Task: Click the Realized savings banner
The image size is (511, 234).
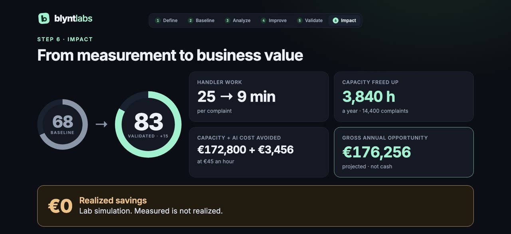Action: coord(255,206)
